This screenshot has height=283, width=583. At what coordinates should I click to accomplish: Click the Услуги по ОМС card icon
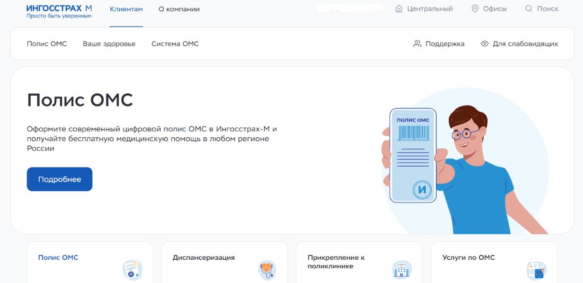tap(537, 270)
